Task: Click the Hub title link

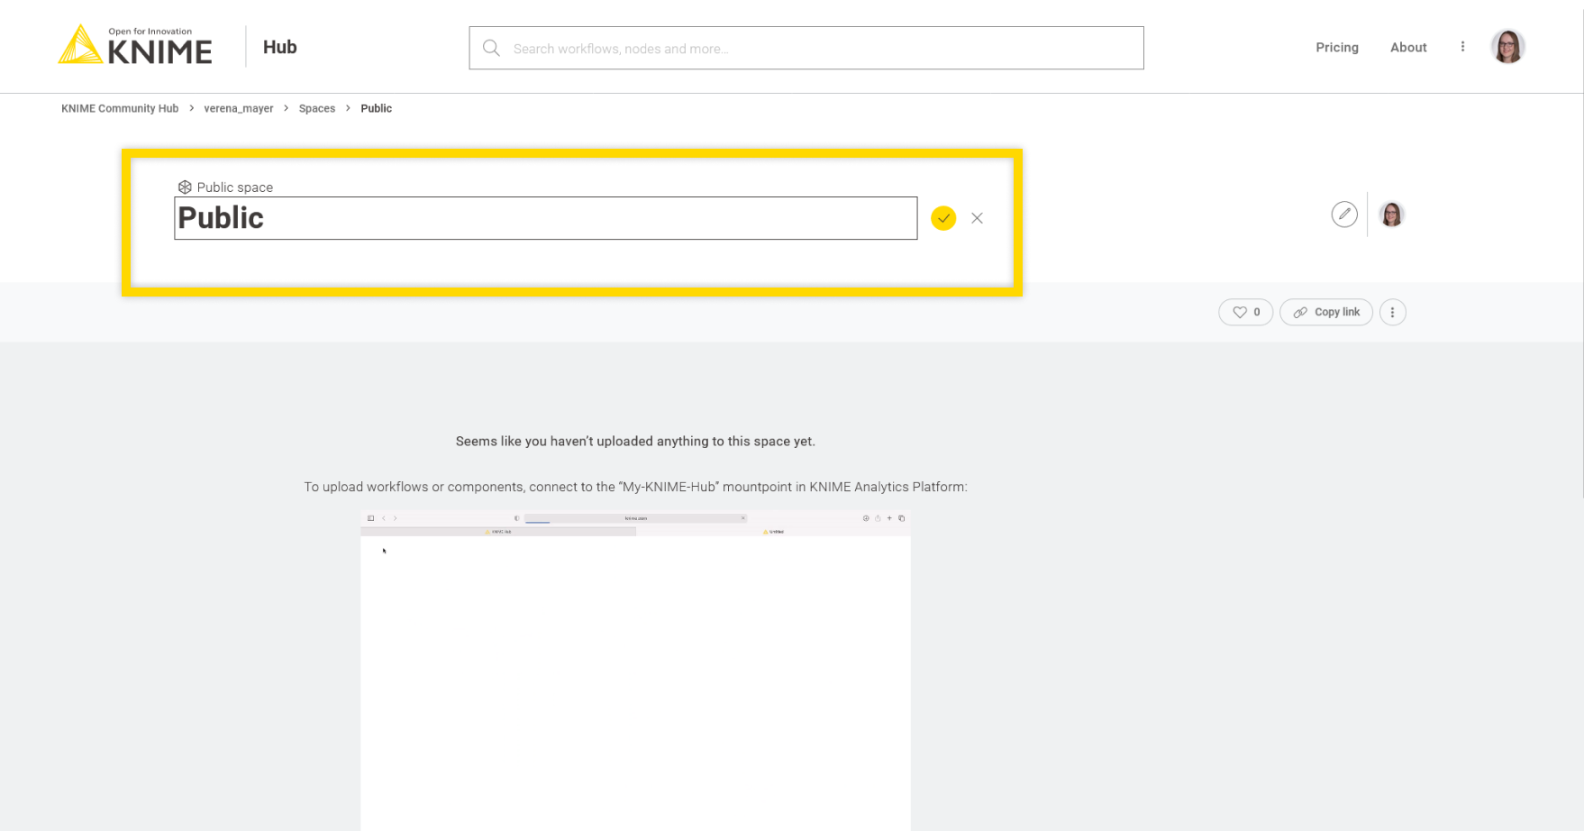Action: click(x=279, y=48)
